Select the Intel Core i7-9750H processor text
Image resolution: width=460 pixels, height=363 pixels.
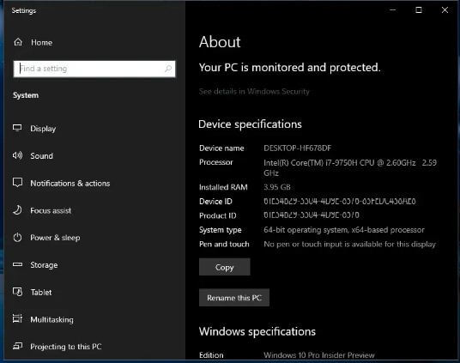click(x=350, y=167)
